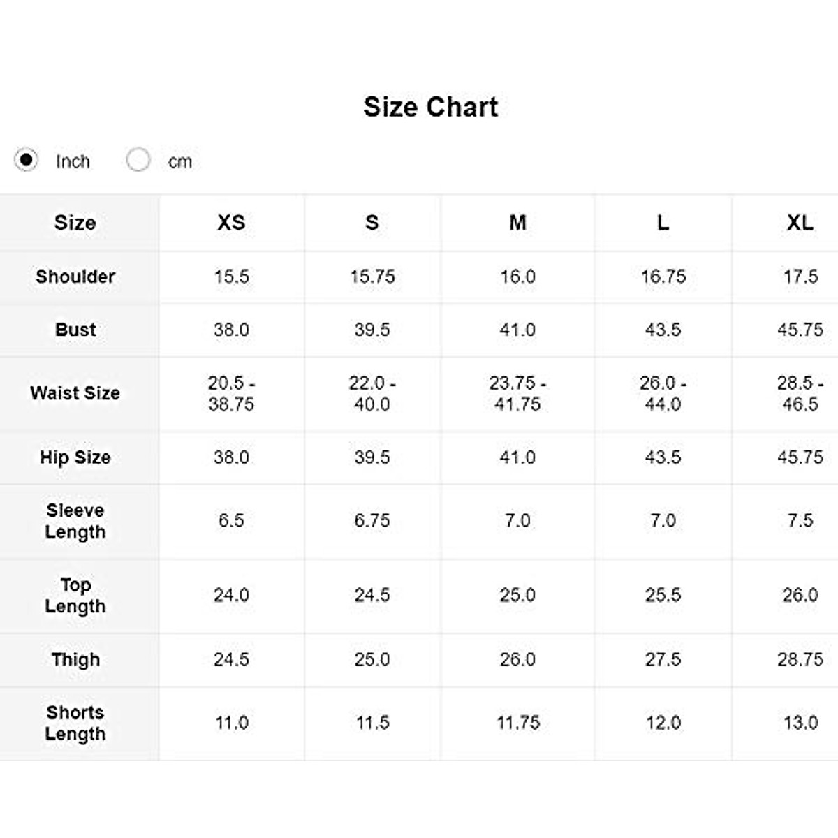Click the Waist Size row label
The height and width of the screenshot is (838, 838).
coord(75,393)
